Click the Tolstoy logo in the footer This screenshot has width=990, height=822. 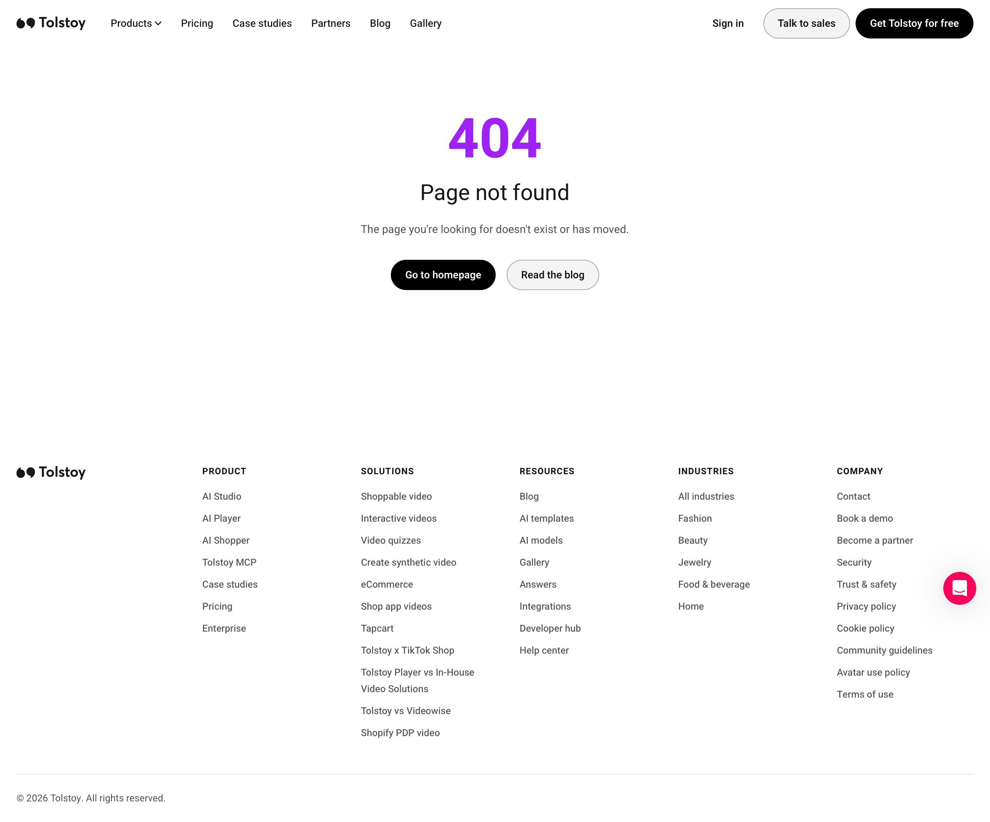coord(51,472)
